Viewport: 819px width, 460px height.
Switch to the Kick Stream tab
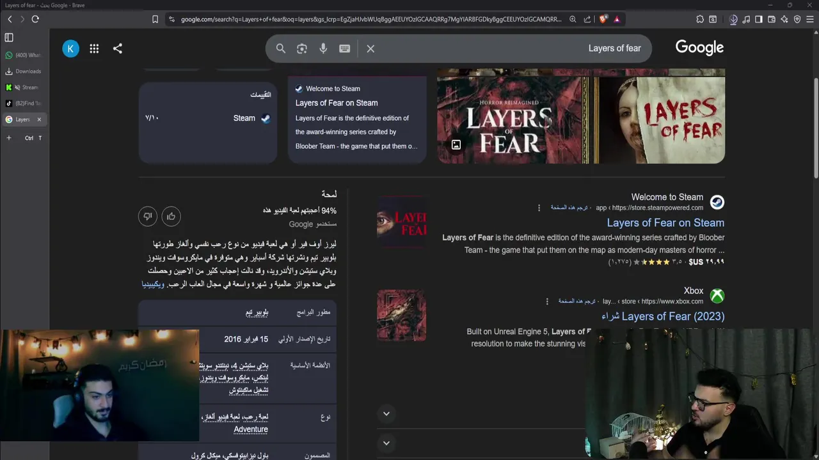tap(23, 88)
